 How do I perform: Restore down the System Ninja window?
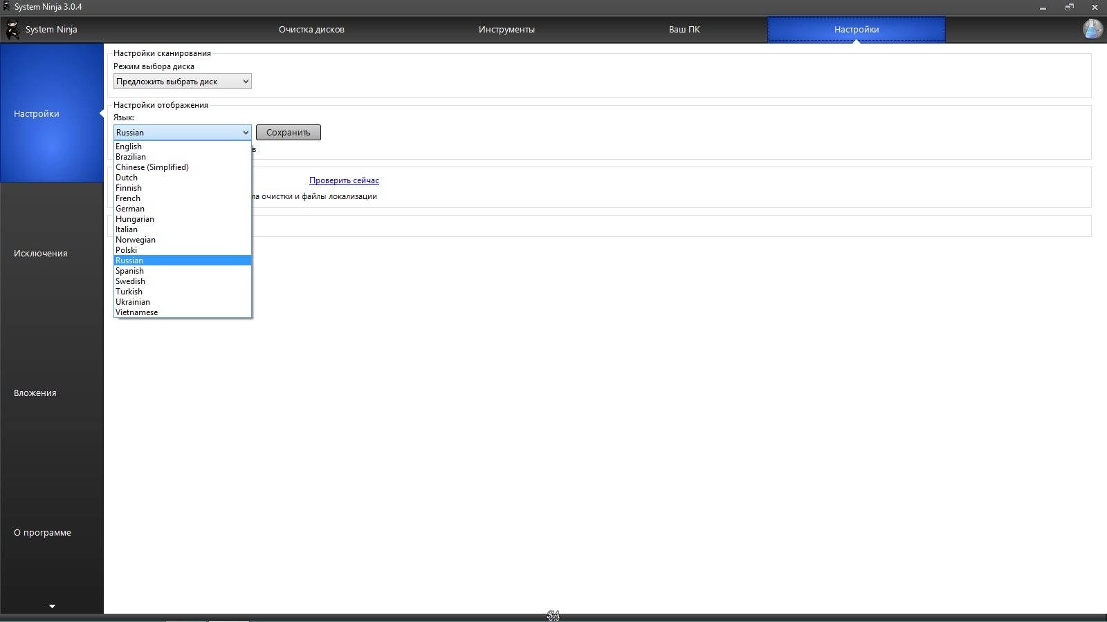coord(1069,7)
